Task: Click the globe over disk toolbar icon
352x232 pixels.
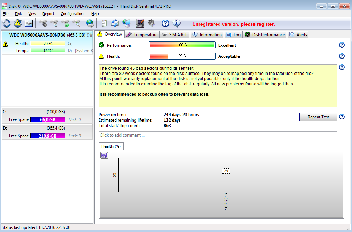Action: (90, 23)
